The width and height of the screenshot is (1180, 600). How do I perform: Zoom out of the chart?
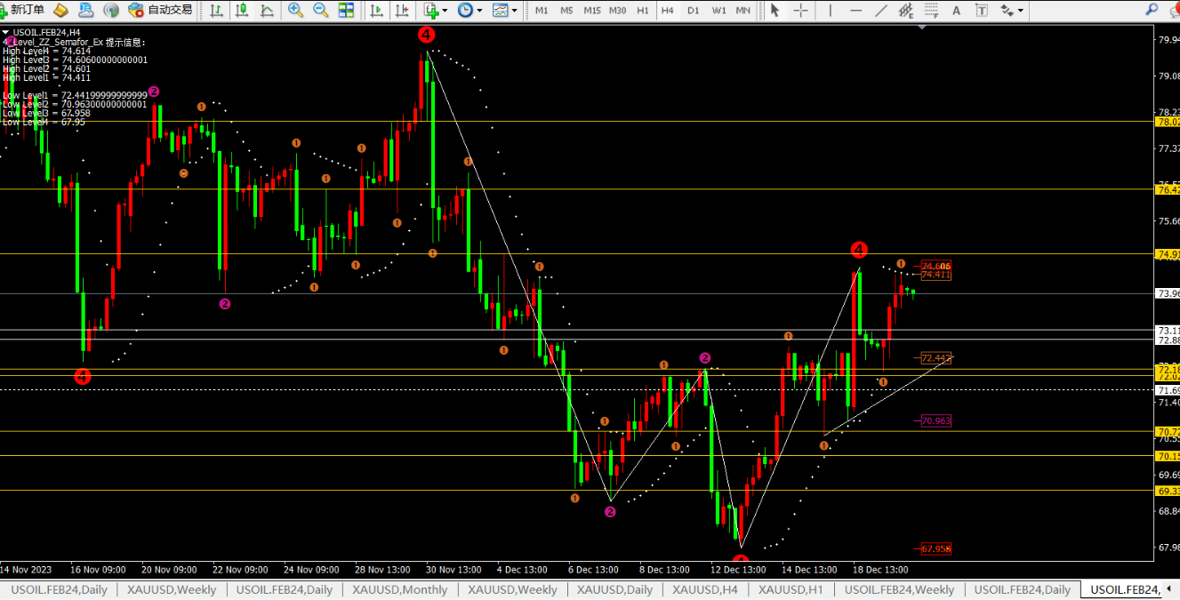[321, 11]
